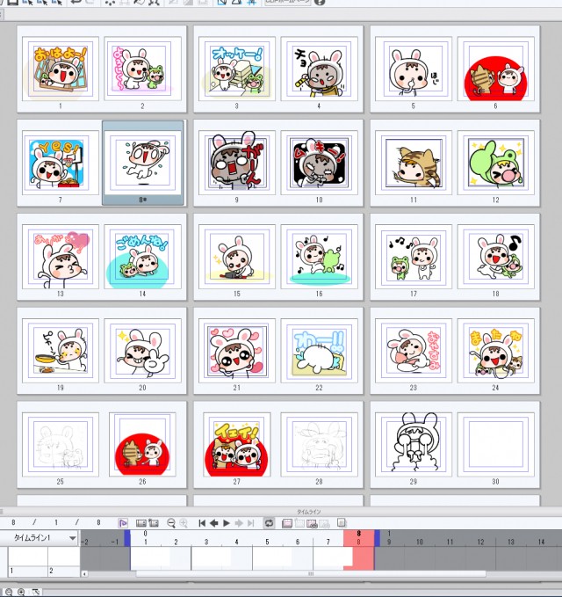Play the animation in the timeline
Image resolution: width=562 pixels, height=597 pixels.
pyautogui.click(x=227, y=523)
